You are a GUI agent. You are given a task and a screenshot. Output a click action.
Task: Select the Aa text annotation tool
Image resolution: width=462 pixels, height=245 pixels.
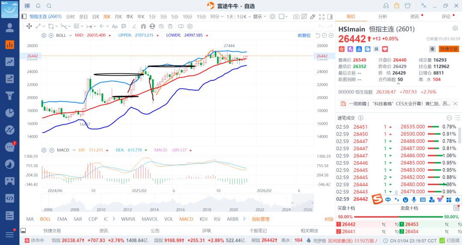(x=115, y=26)
